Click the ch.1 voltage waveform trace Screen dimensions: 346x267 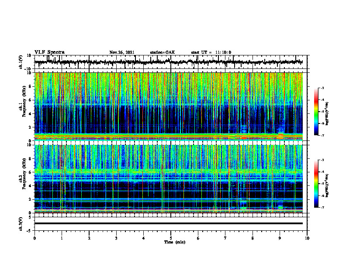click(x=169, y=62)
